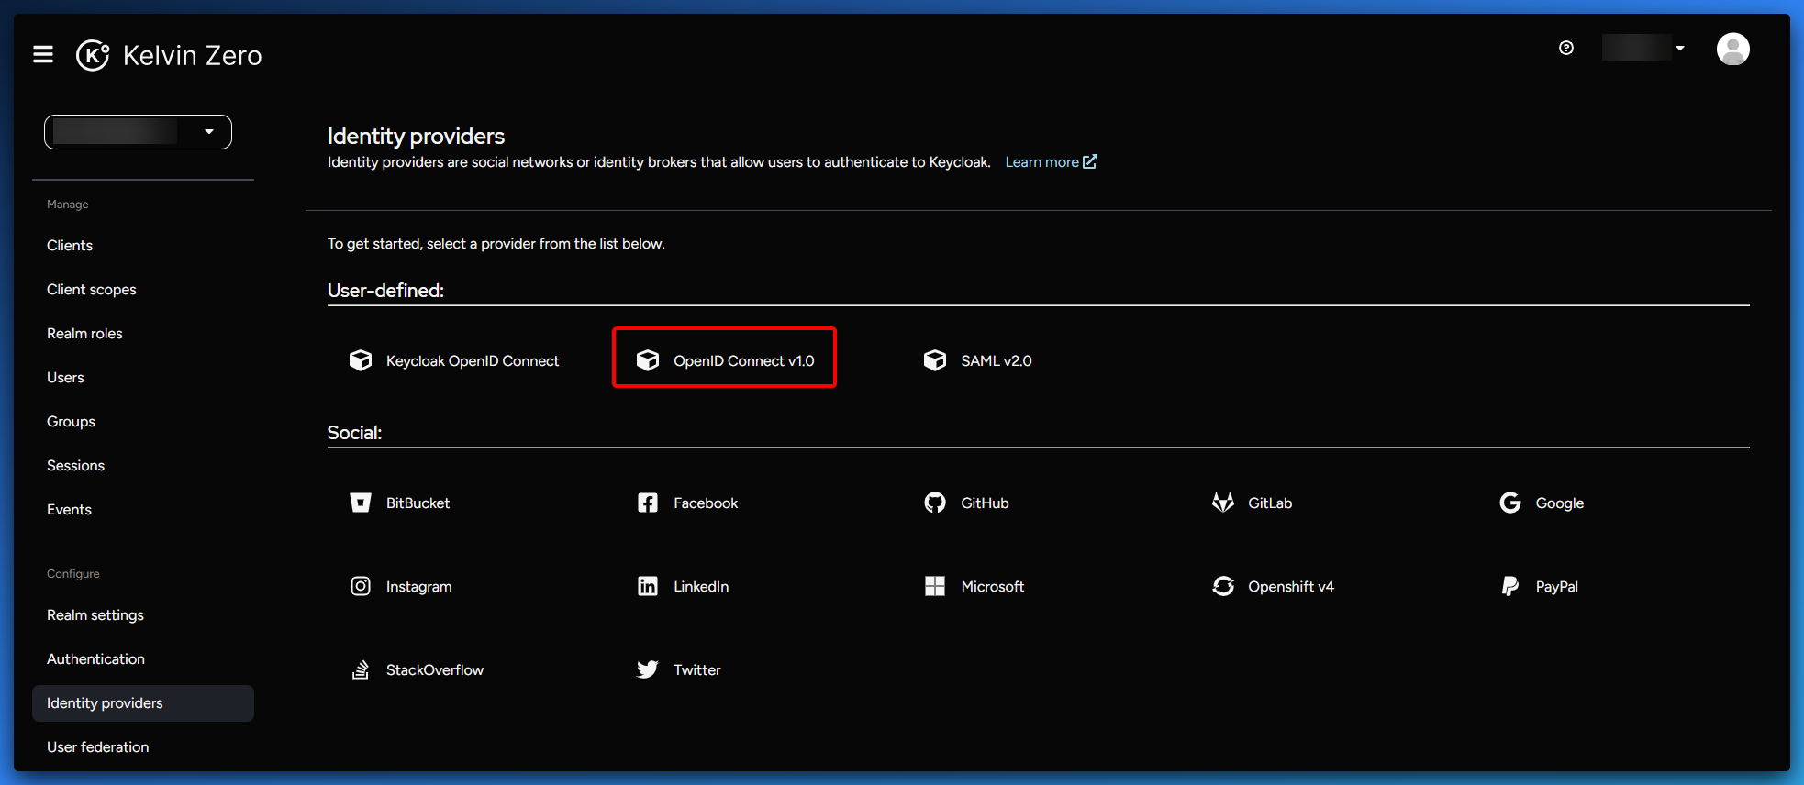This screenshot has height=785, width=1804.
Task: Navigate to Groups
Action: [x=71, y=422]
